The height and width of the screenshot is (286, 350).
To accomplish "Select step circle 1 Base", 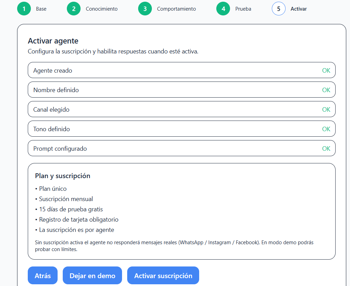I will click(x=24, y=9).
